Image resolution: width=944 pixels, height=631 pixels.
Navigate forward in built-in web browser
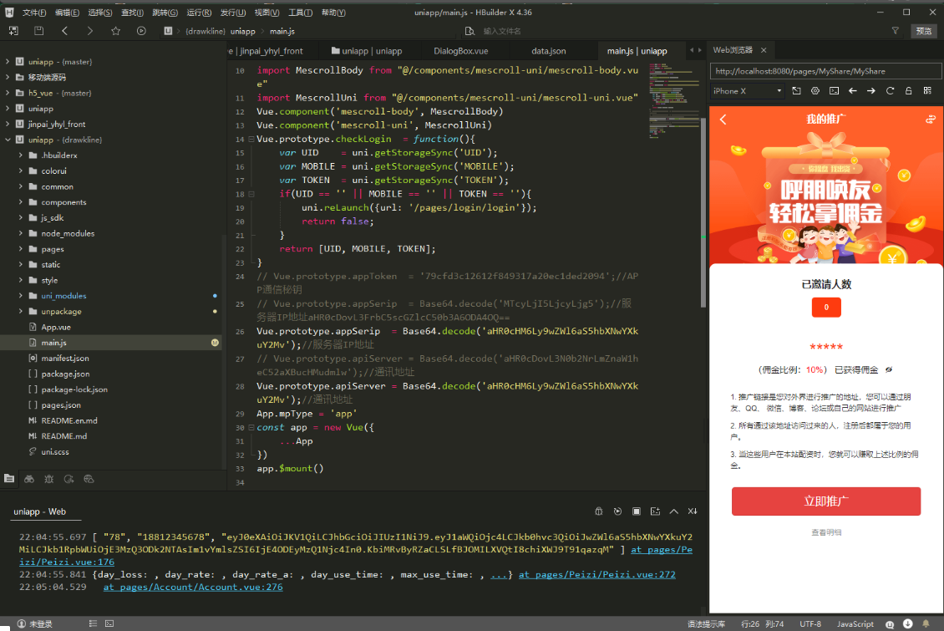871,91
